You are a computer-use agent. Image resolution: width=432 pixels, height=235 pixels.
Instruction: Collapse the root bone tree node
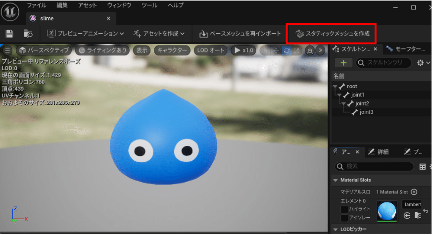coord(335,87)
